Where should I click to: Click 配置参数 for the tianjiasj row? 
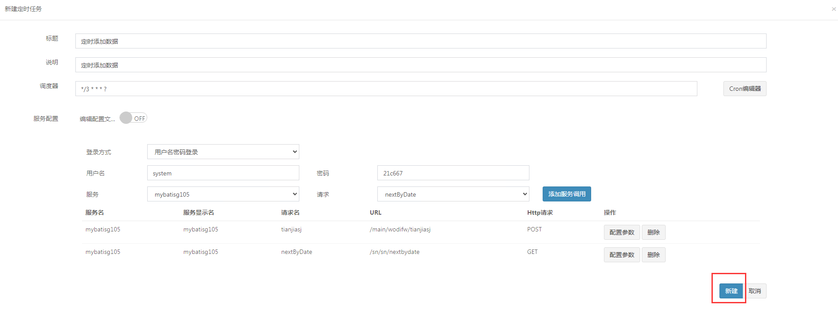tap(622, 232)
